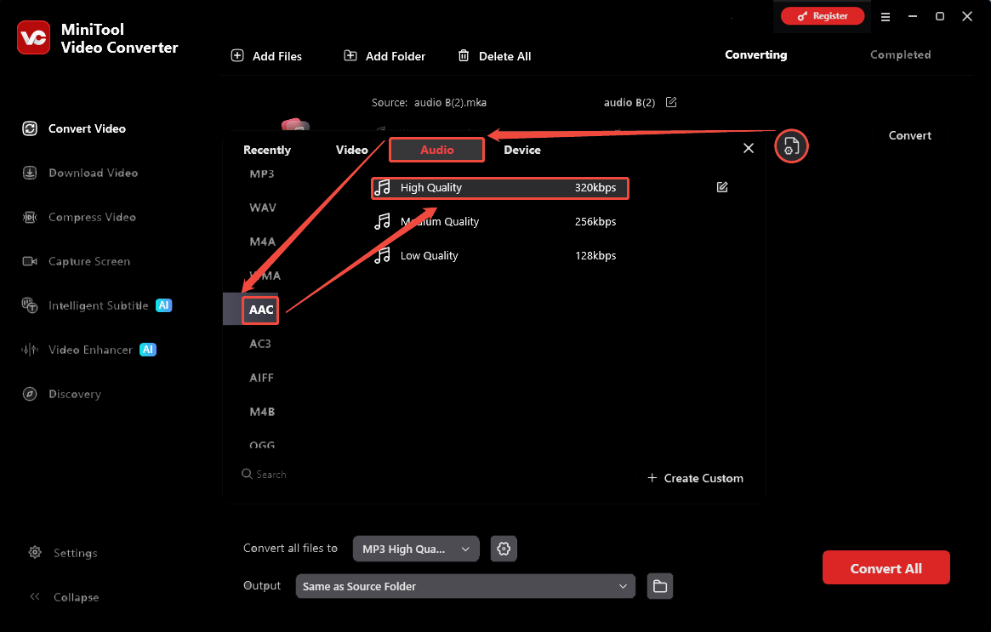Select the WAV format
Viewport: 991px width, 632px height.
pos(262,208)
